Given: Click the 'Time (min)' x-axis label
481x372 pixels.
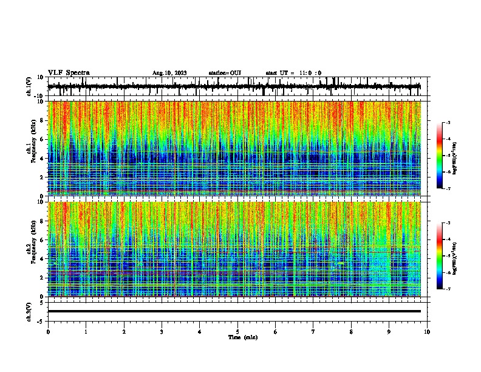Looking at the screenshot, I should [243, 337].
